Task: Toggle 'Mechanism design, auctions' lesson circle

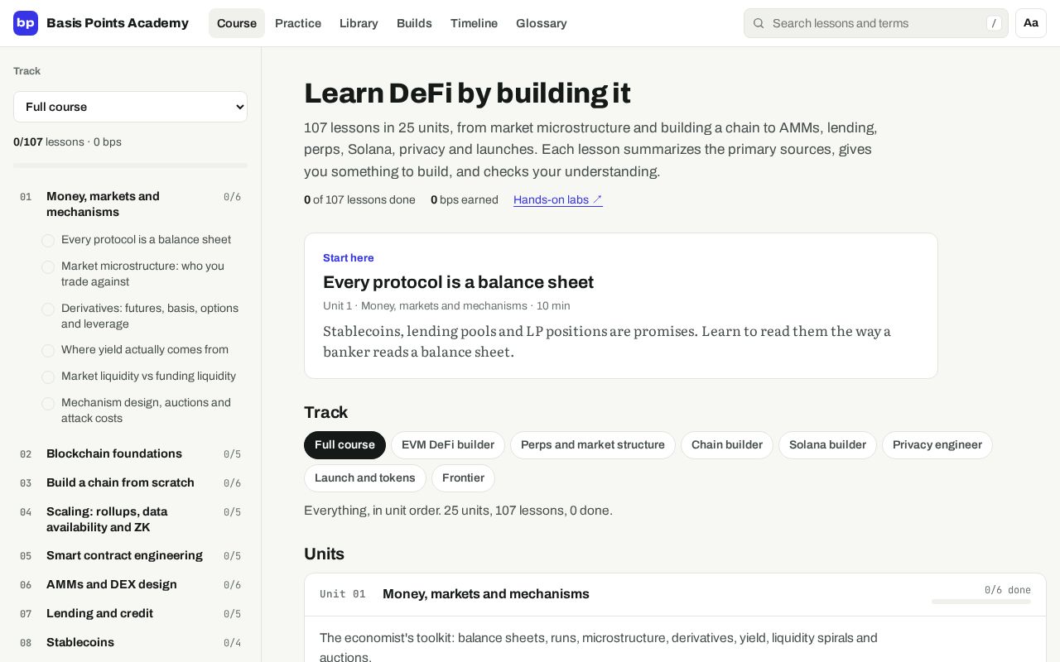Action: pyautogui.click(x=48, y=404)
